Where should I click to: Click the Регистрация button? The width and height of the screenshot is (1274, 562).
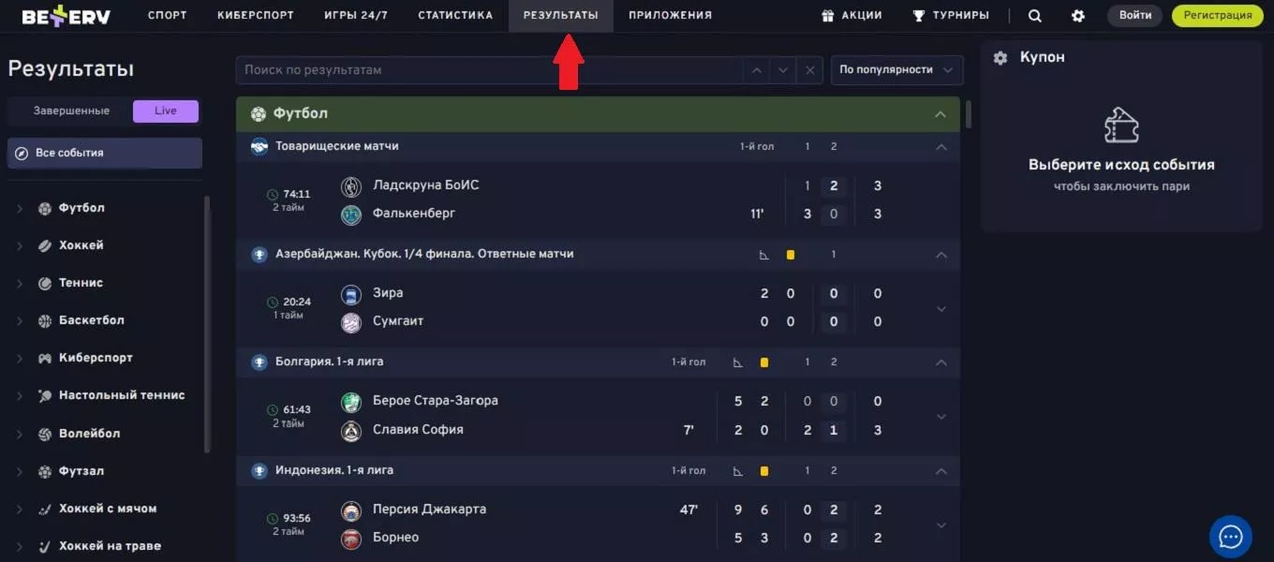click(x=1217, y=16)
